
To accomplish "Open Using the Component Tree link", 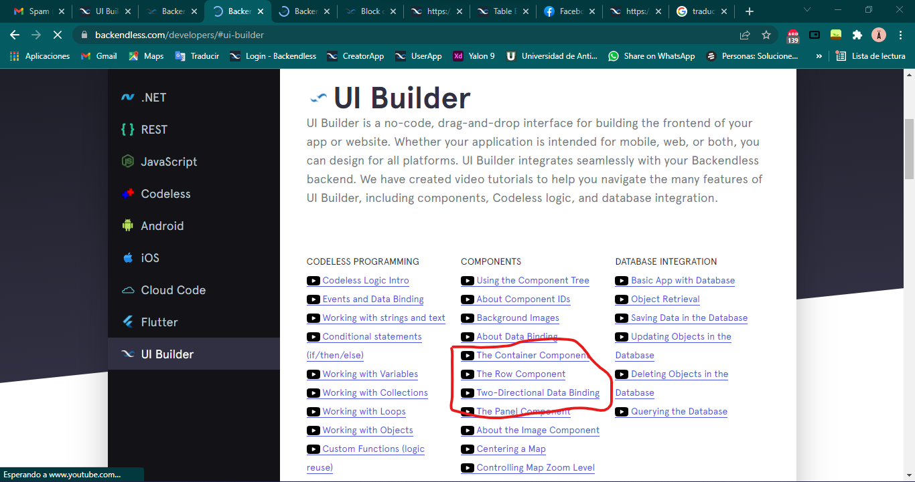I will pos(533,281).
